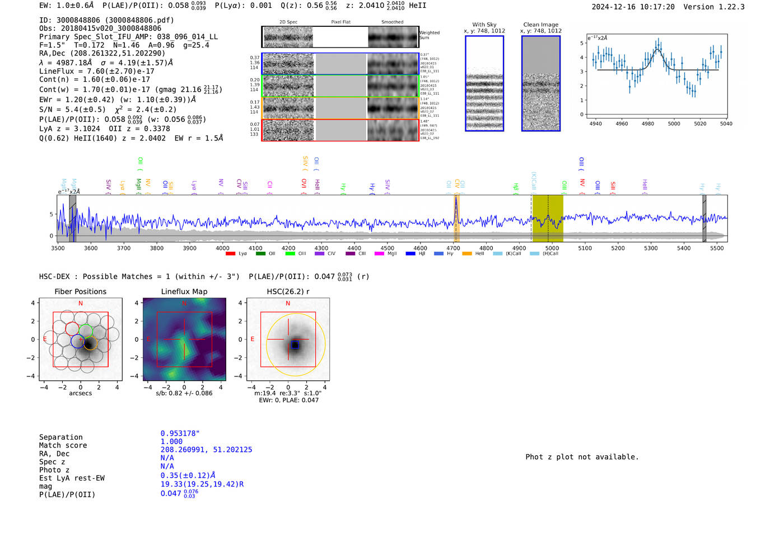The image size is (784, 533).
Task: Click the Phot z plot not available message
Action: 582,457
